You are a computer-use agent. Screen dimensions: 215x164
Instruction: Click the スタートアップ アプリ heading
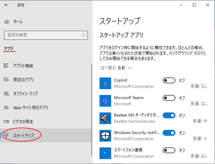pos(121,35)
